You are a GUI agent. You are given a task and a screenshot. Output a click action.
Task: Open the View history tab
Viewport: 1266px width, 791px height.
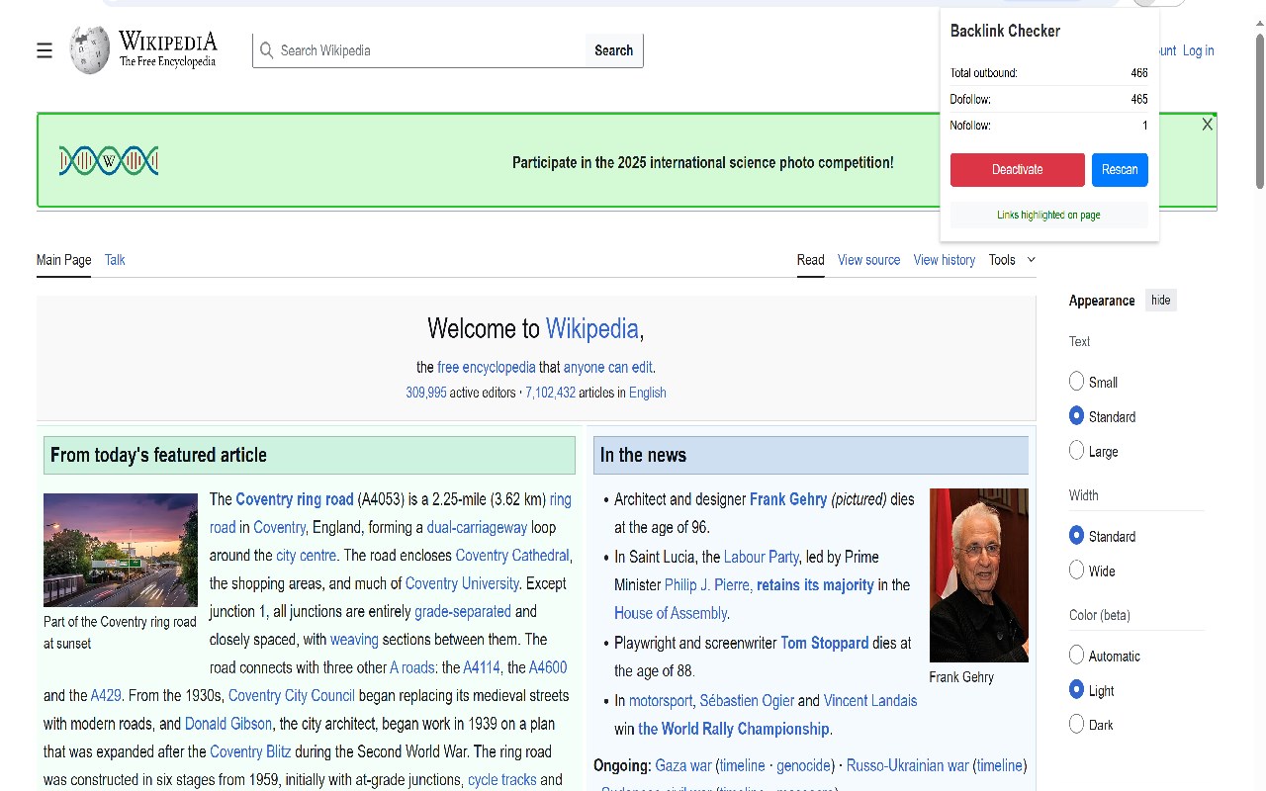944,260
